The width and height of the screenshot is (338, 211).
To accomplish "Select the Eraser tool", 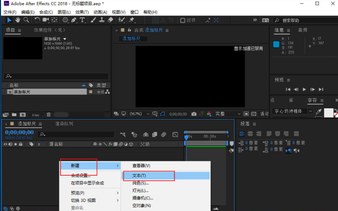I will point(110,20).
